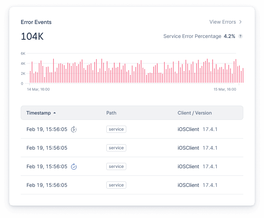Click the chevron arrow beside View Errors
This screenshot has height=218, width=264.
pos(240,22)
